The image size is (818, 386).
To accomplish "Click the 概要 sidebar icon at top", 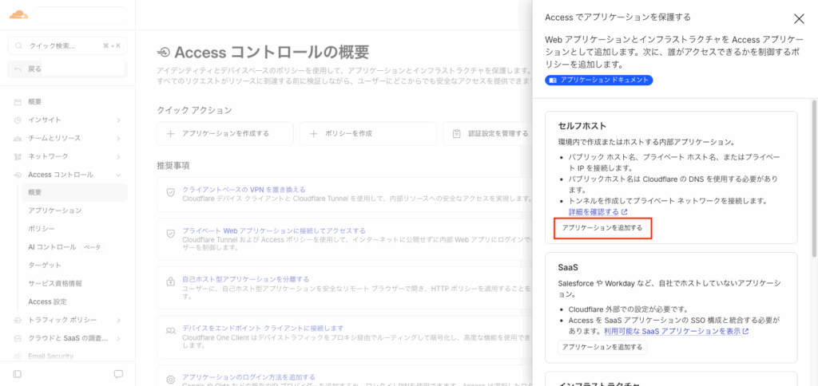I will (18, 101).
